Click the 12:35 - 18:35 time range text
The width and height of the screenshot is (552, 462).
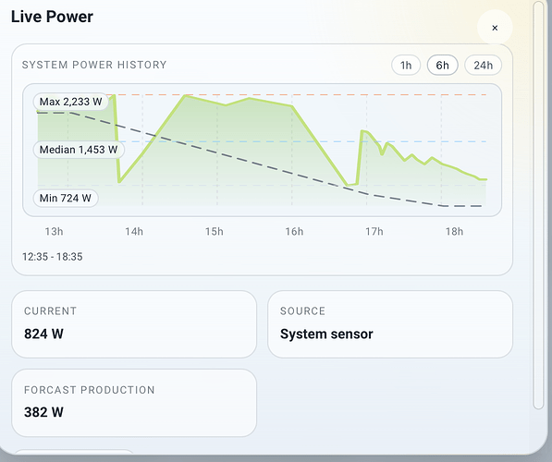53,257
